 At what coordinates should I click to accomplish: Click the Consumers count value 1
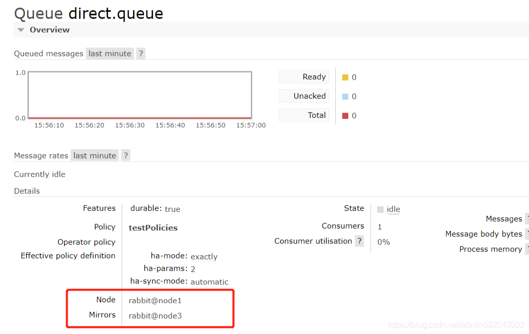point(380,227)
